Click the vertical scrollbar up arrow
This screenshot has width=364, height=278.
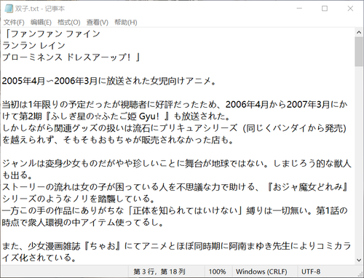359,32
